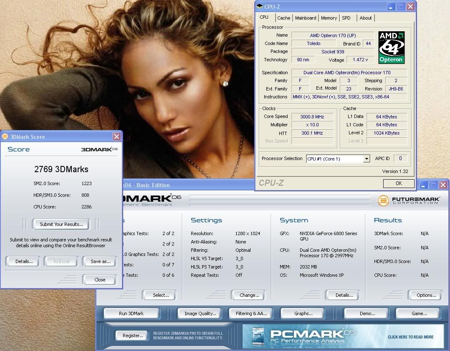
Task: Close the 3DMark Score window
Action: tap(116, 136)
